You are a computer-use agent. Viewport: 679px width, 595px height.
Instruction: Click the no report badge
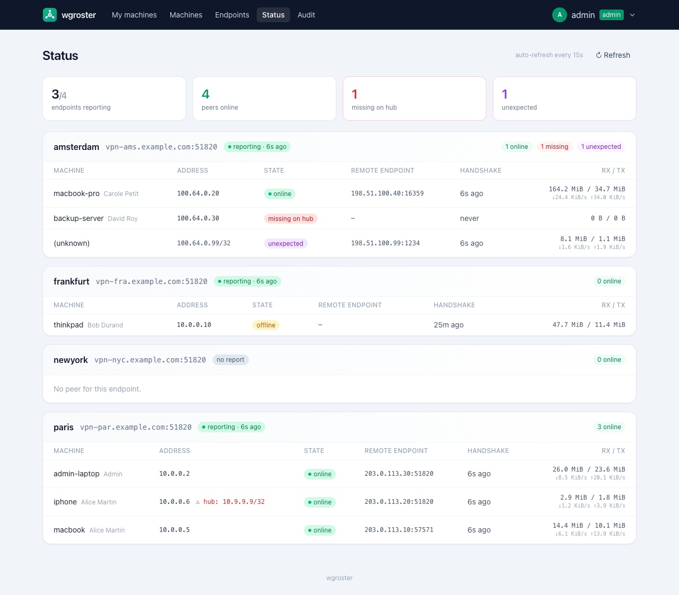point(230,360)
